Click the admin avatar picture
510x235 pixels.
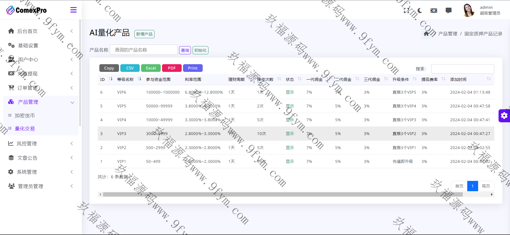coord(469,10)
